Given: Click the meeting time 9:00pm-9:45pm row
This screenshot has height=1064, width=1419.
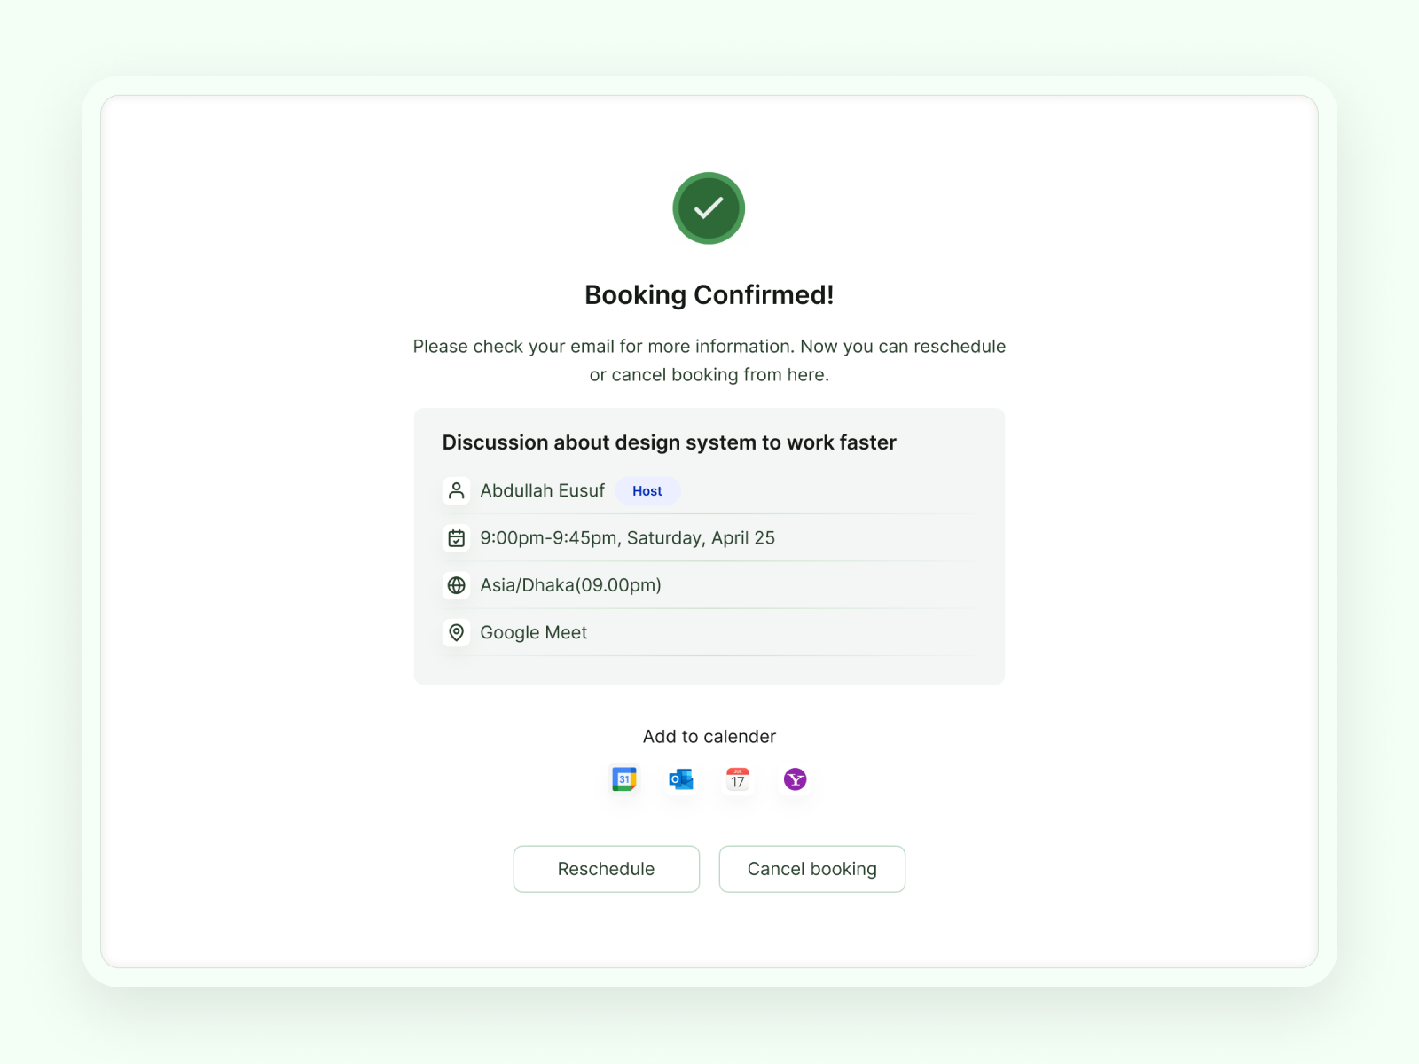Looking at the screenshot, I should [627, 537].
